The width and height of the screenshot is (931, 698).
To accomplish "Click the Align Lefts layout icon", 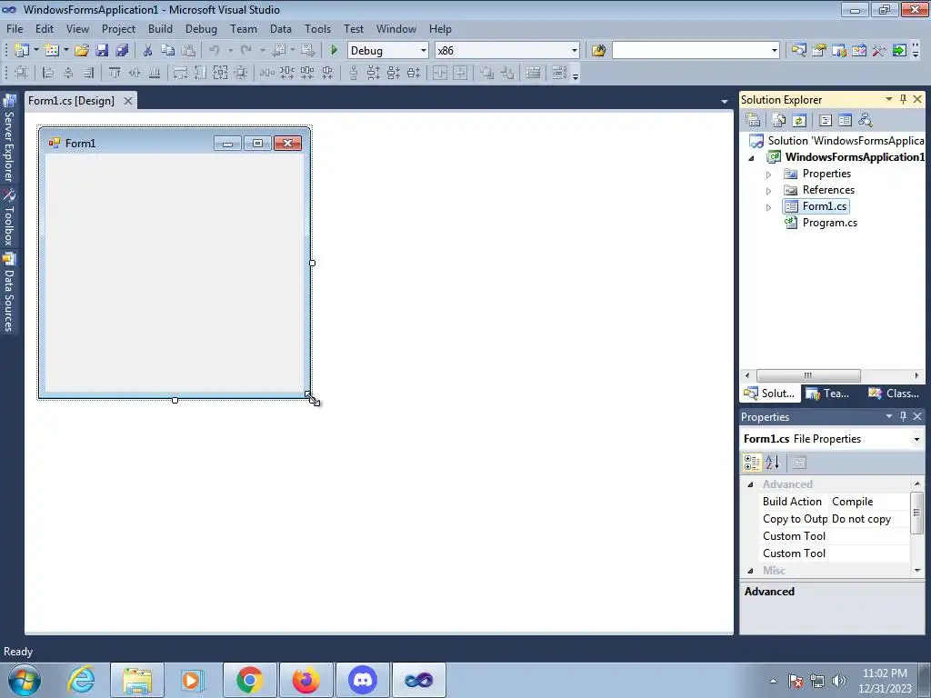I will 48,73.
